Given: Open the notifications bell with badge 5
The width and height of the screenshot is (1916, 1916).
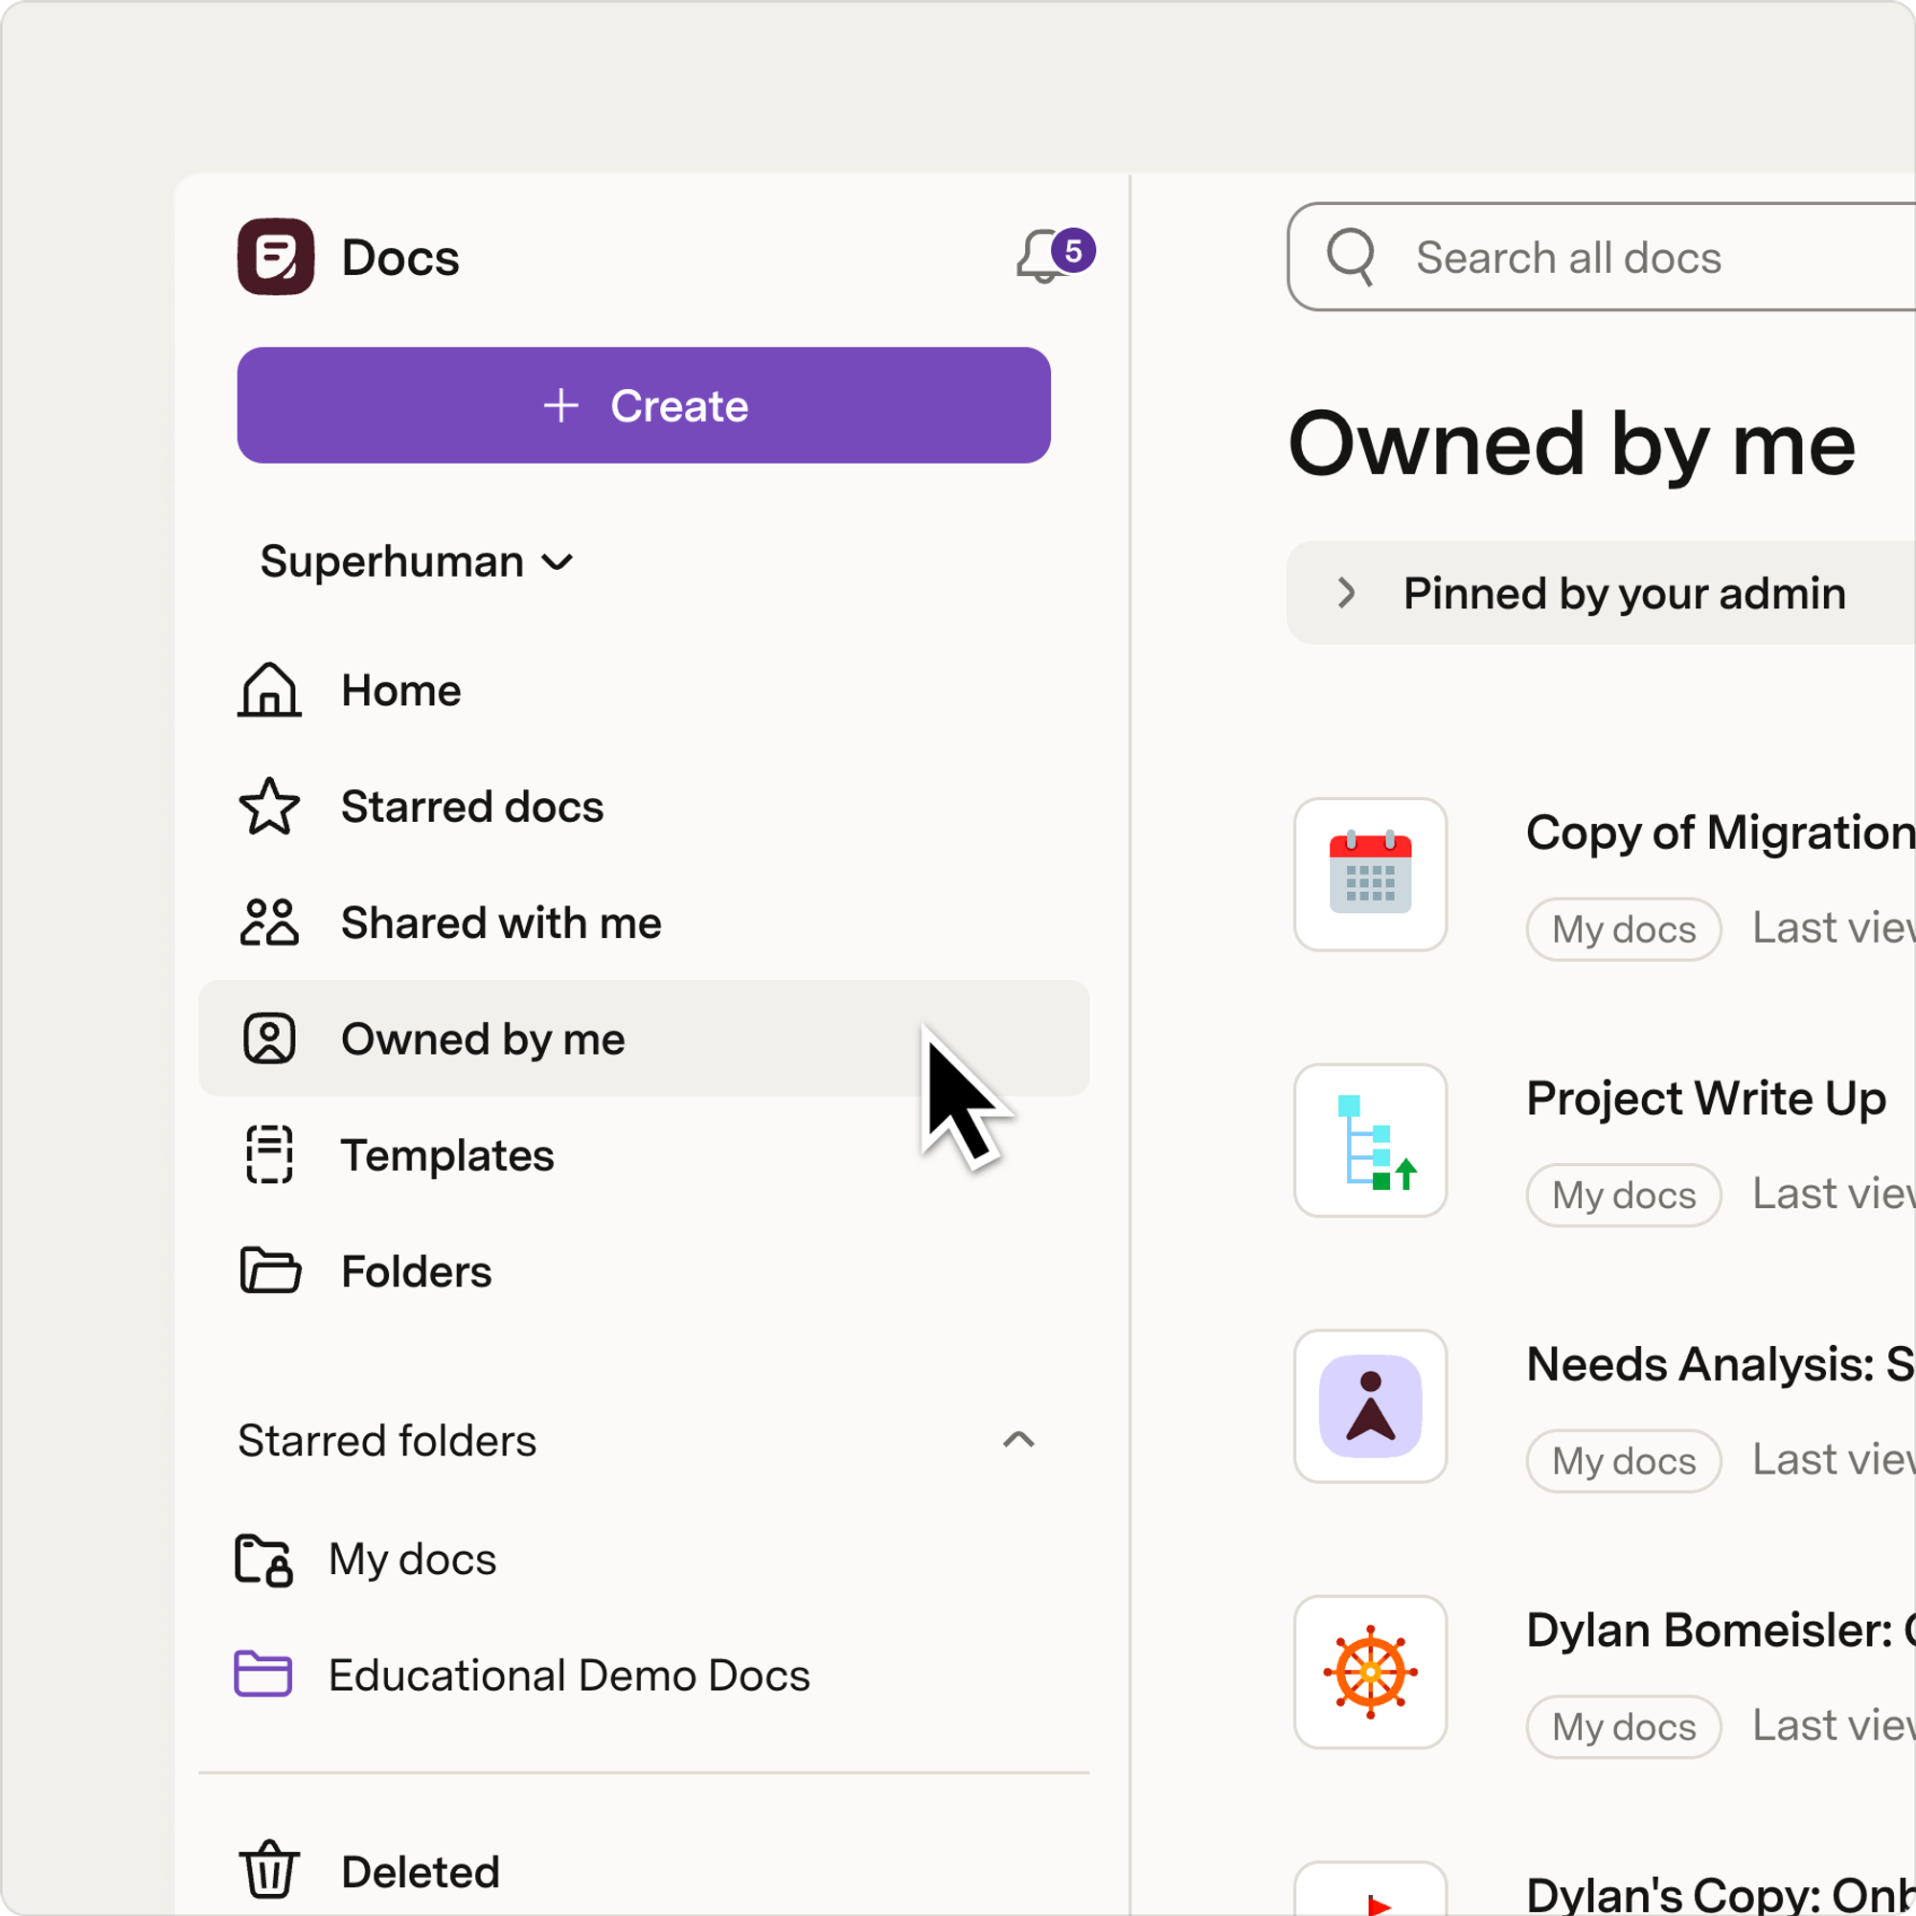Looking at the screenshot, I should point(1055,256).
